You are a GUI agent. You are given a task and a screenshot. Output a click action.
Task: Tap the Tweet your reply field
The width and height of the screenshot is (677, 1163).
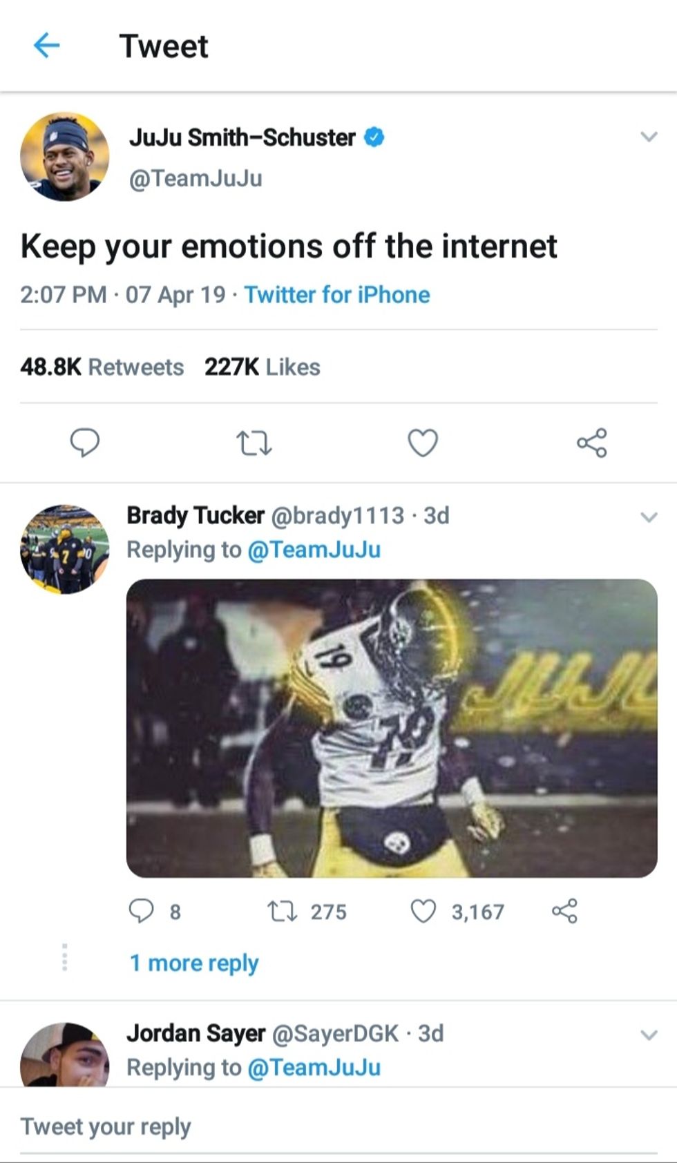[338, 1126]
